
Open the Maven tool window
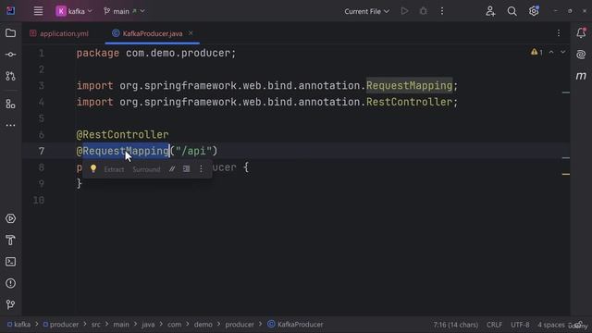pyautogui.click(x=581, y=76)
